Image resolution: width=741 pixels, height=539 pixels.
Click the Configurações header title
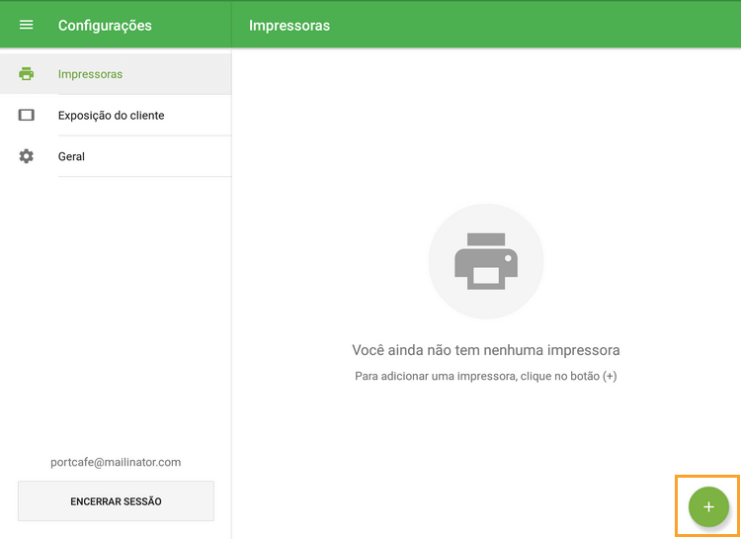[x=105, y=26]
